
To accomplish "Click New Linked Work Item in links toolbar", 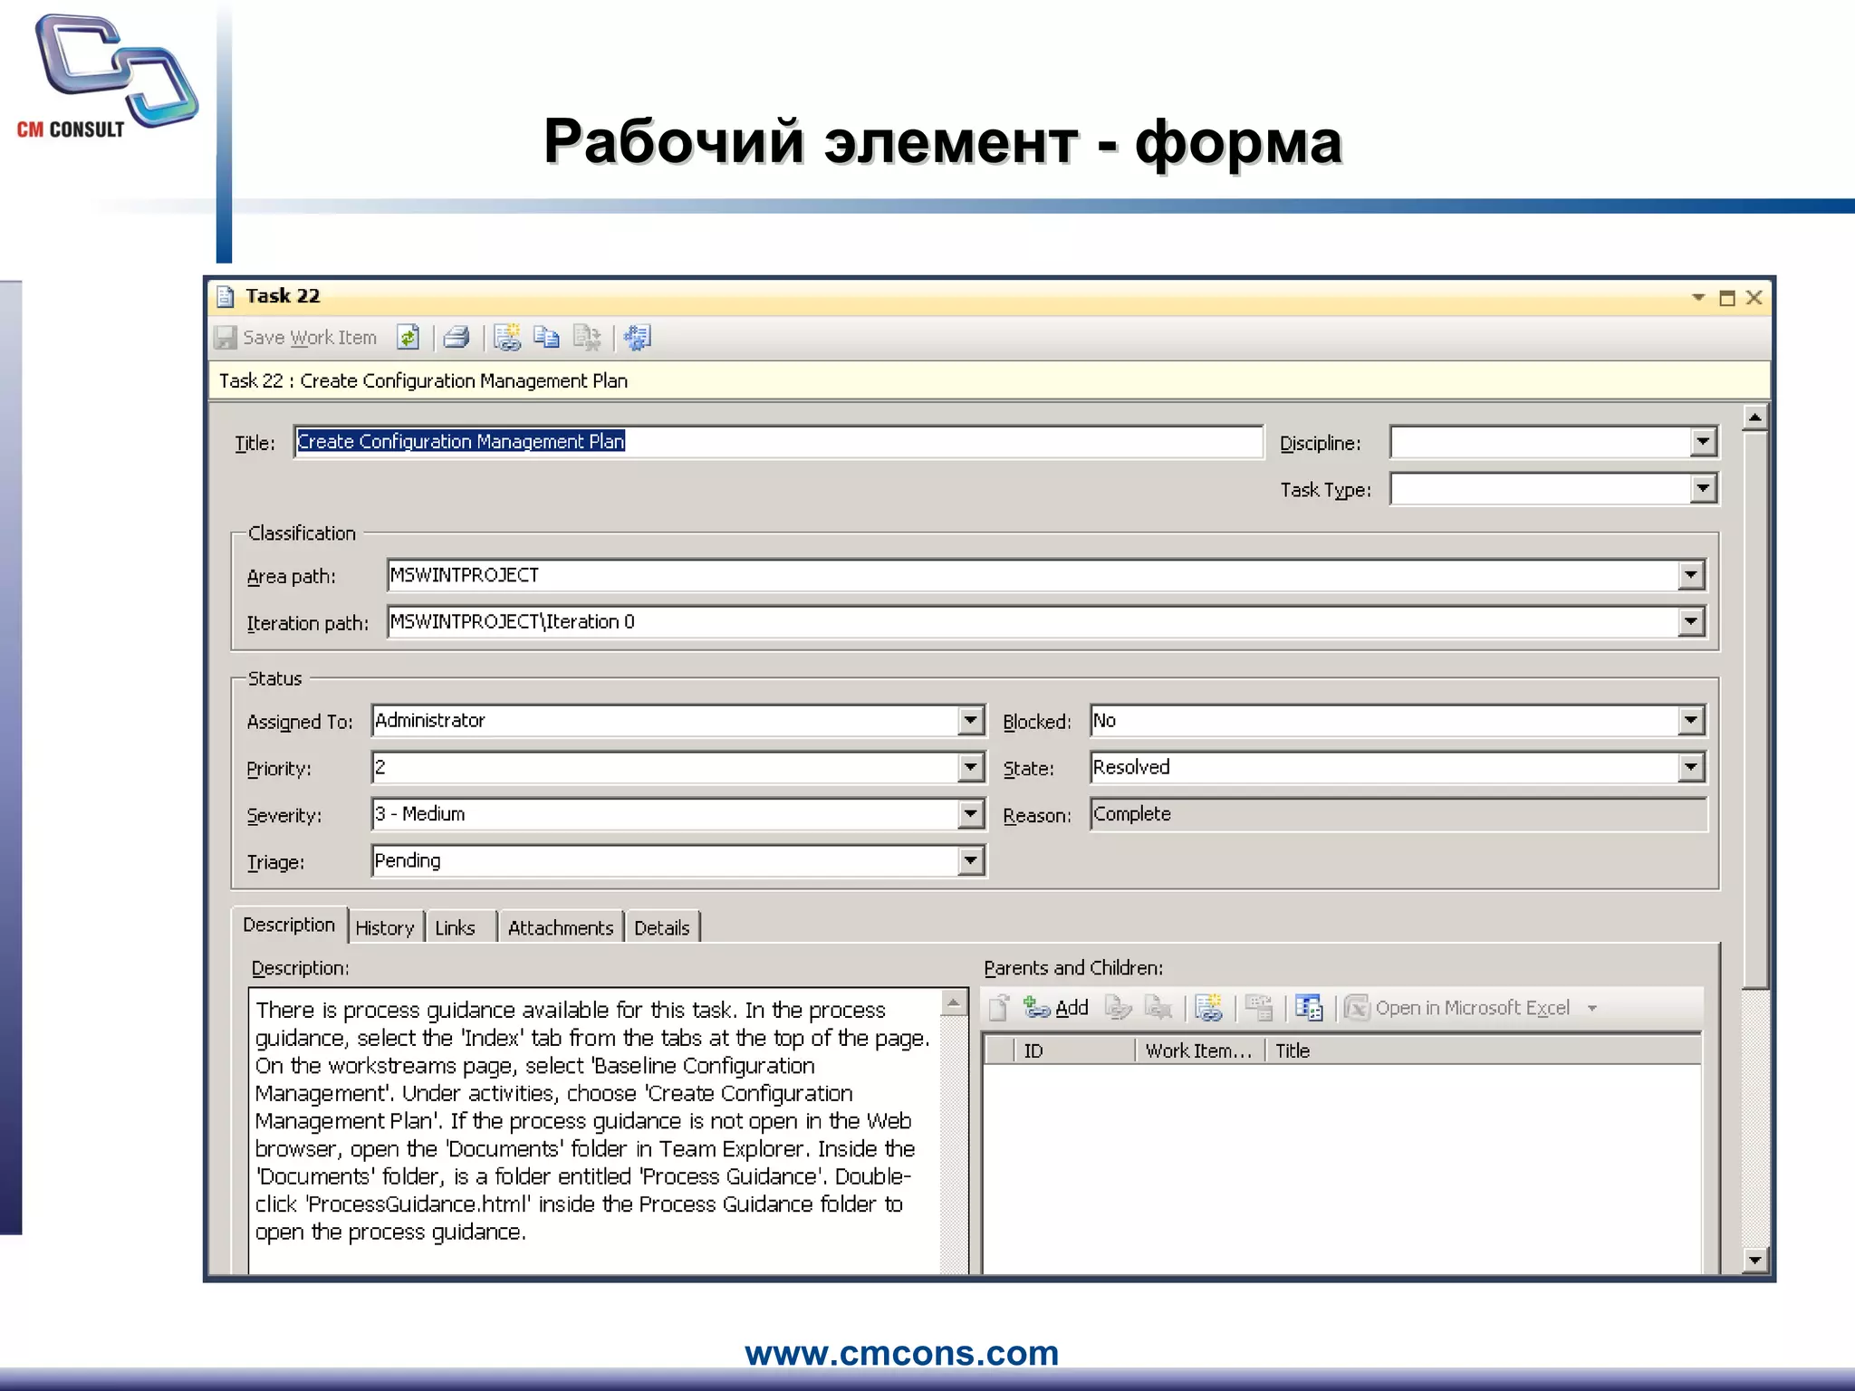I will (x=1208, y=1008).
